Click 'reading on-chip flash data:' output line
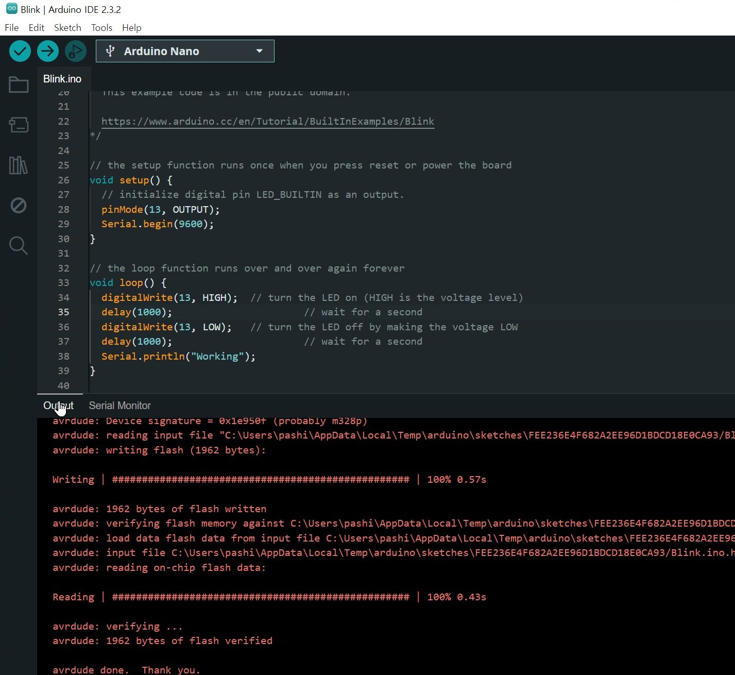This screenshot has height=675, width=735. (159, 567)
